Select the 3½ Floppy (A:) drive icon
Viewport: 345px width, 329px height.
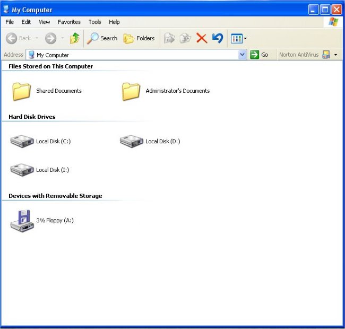[x=22, y=221]
